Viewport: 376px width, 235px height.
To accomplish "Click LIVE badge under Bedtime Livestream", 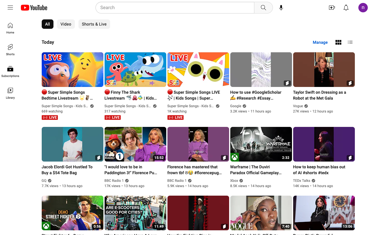I will (50, 117).
